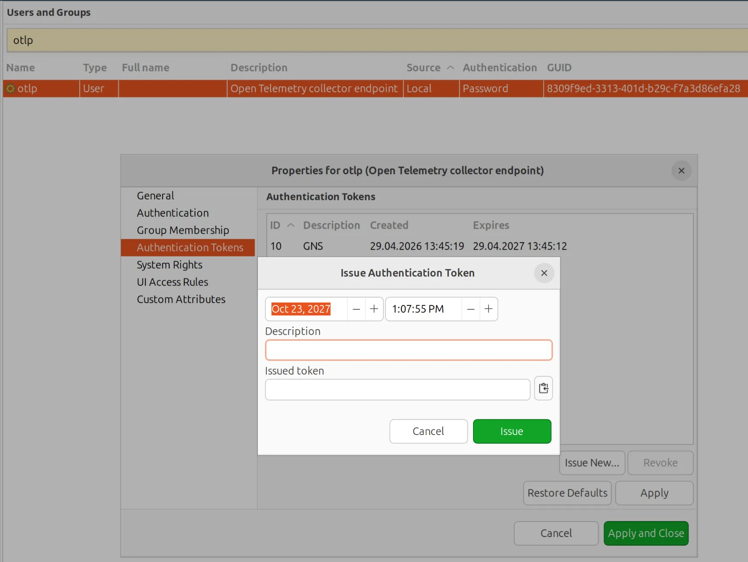
Task: Click Apply and Close button
Action: click(646, 533)
